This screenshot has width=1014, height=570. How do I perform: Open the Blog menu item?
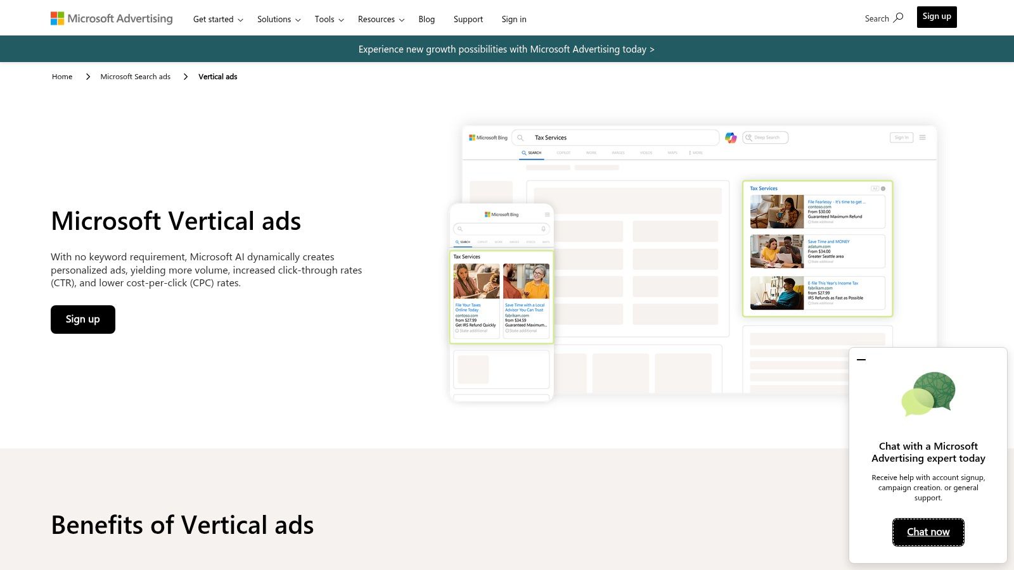[x=427, y=19]
